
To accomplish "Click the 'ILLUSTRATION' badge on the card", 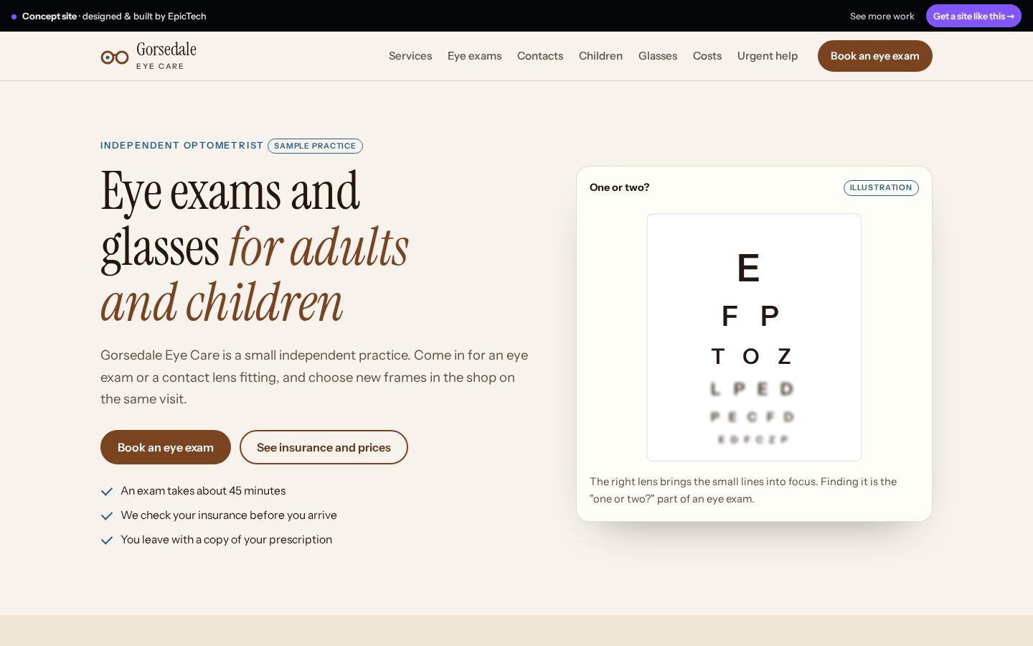I will click(881, 188).
